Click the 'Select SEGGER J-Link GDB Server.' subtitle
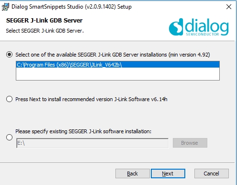The width and height of the screenshot is (237, 185). 45,31
